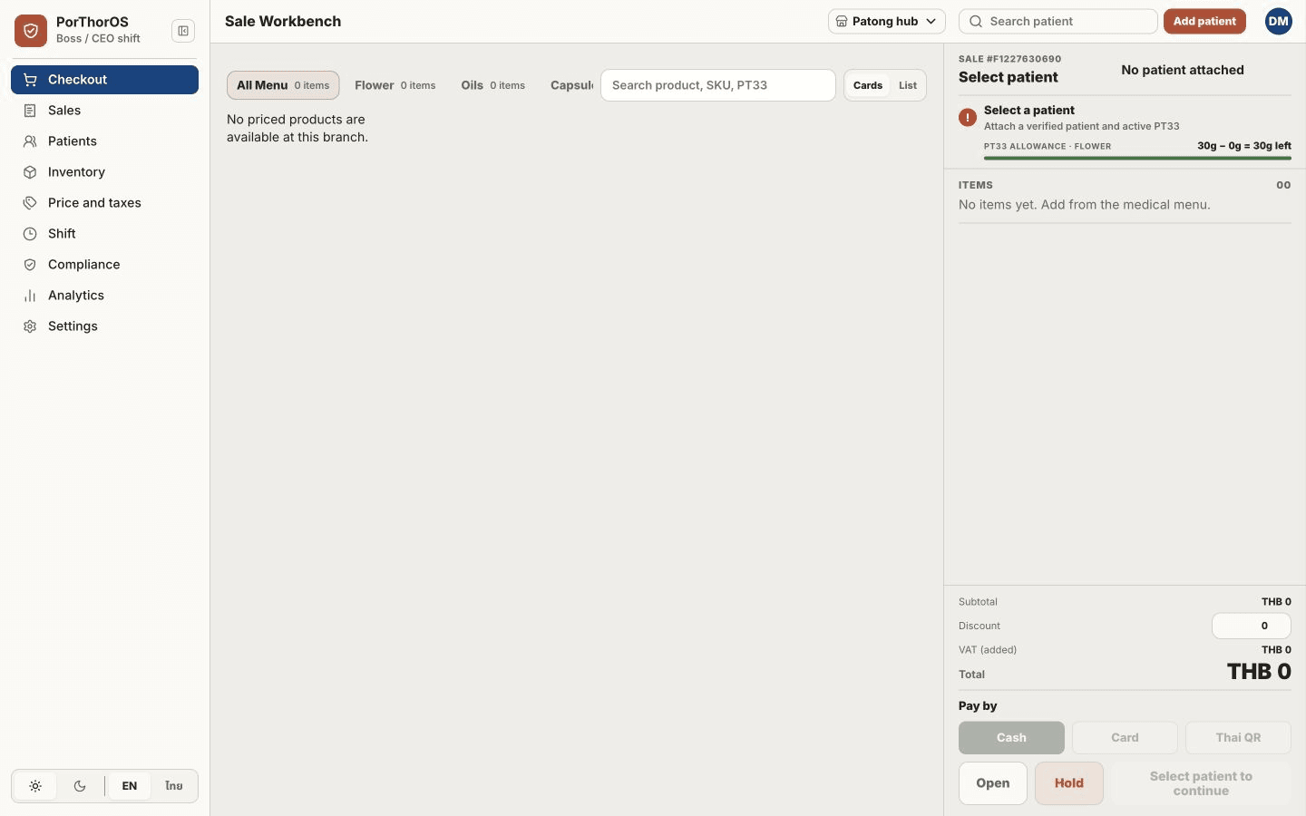Click the Sales receipt icon

point(30,111)
